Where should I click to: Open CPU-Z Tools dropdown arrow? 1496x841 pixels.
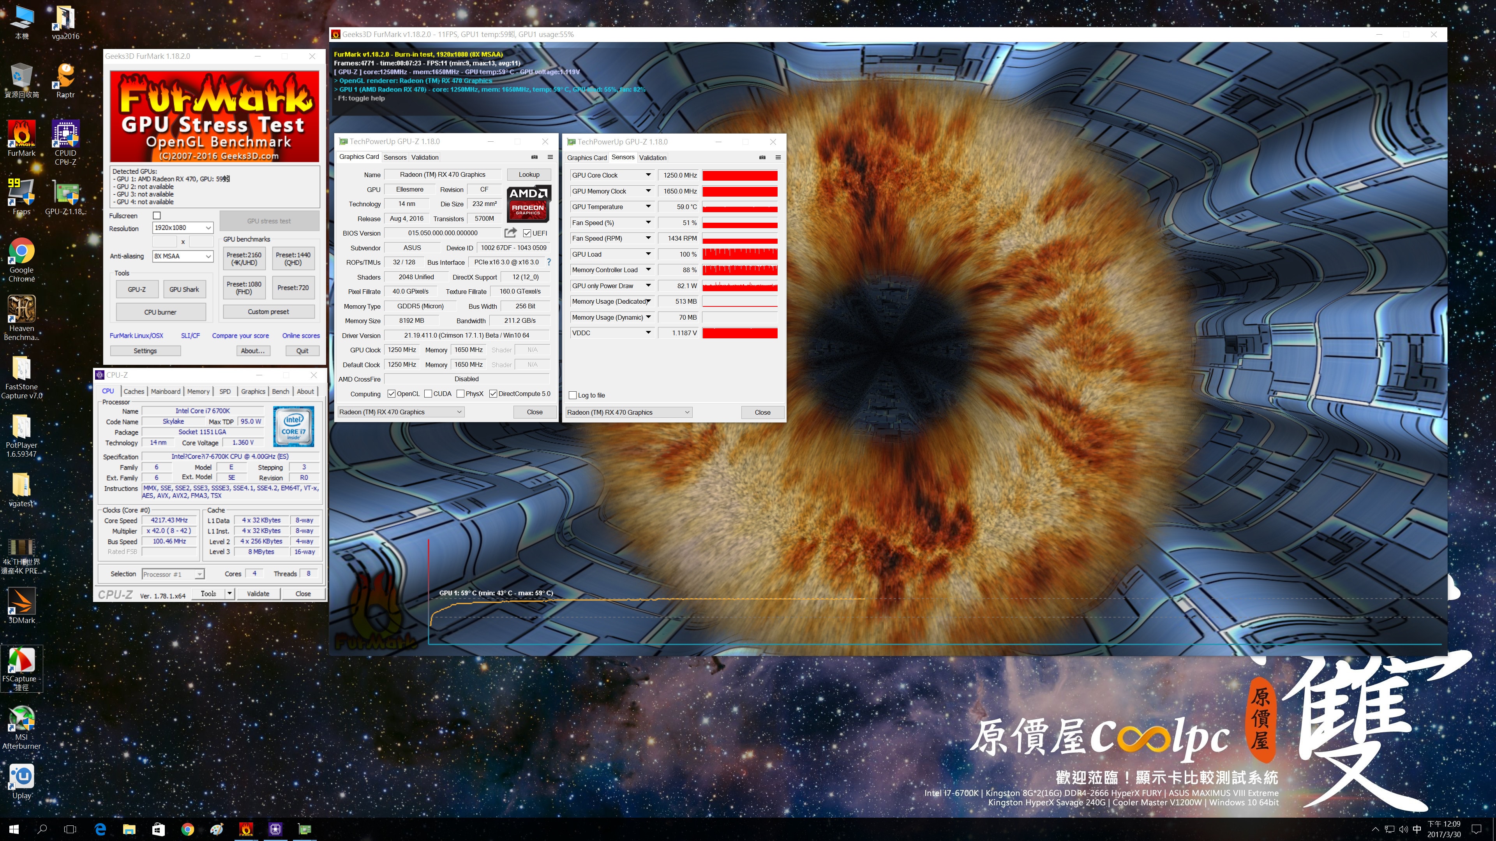pyautogui.click(x=230, y=593)
